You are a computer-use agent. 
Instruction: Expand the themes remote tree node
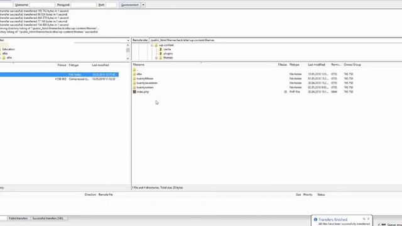[156, 58]
